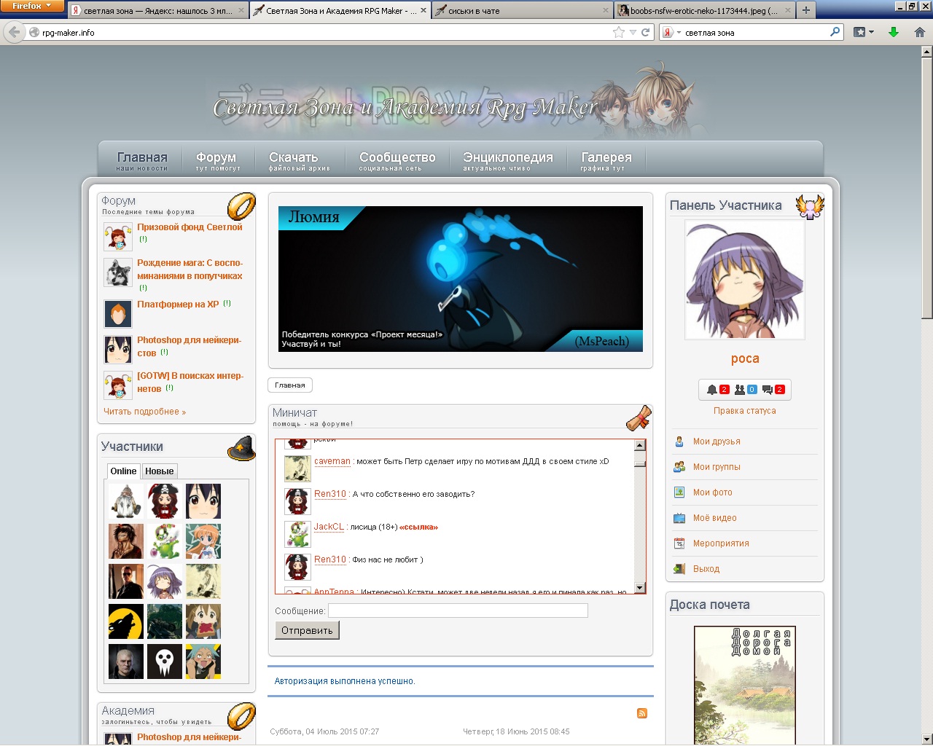Click the white skull mask member avatar
The height and width of the screenshot is (746, 933).
click(x=165, y=661)
